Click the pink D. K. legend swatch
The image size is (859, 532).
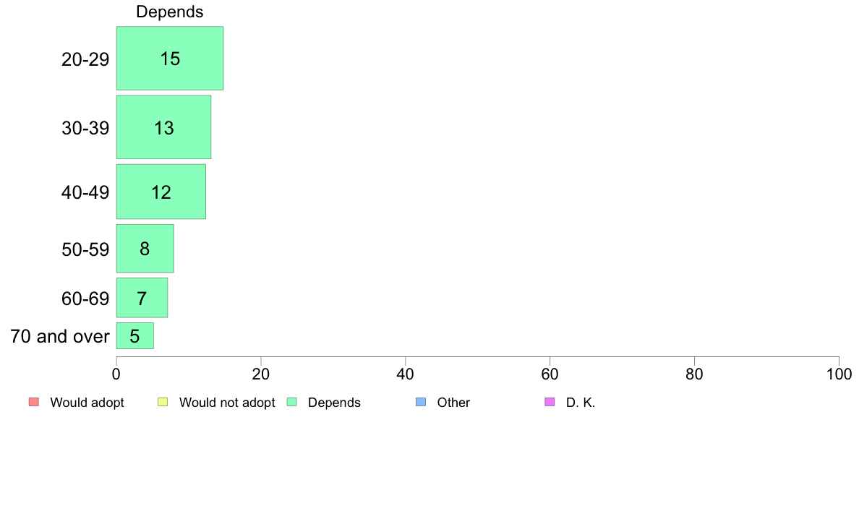550,402
